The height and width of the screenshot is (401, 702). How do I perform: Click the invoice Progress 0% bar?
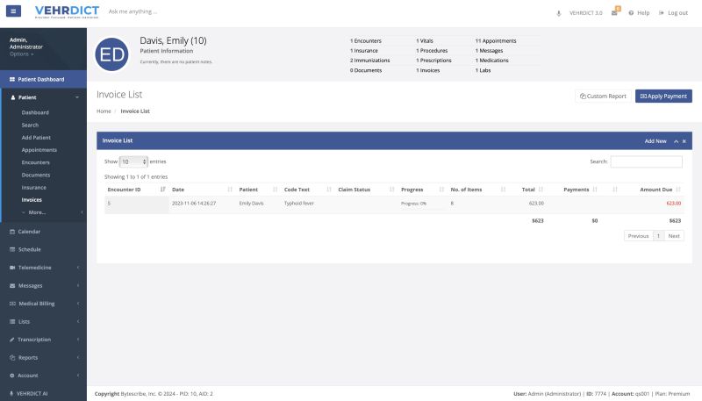[413, 204]
